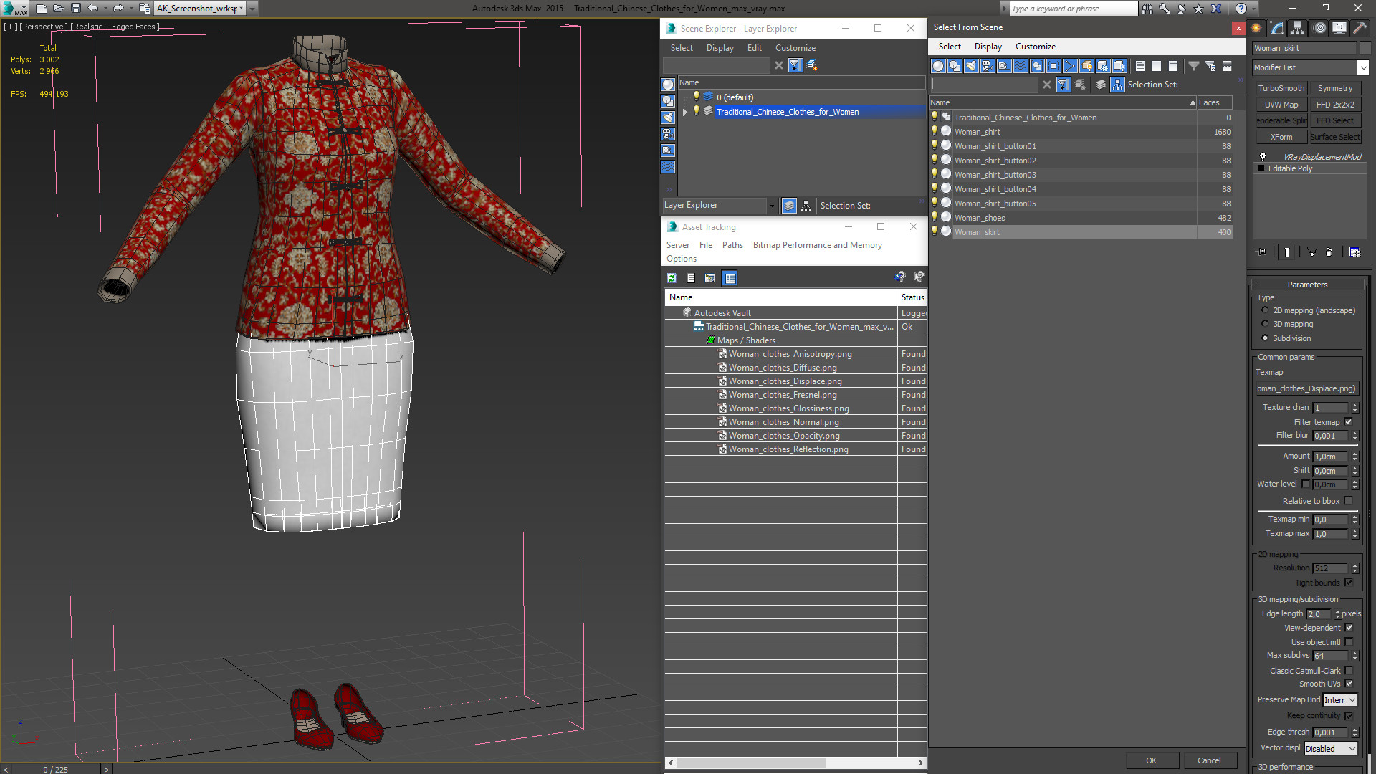
Task: Click the Refresh icon in Asset Tracking
Action: coord(672,278)
